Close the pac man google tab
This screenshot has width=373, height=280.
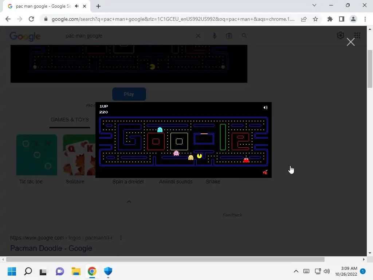tap(85, 6)
